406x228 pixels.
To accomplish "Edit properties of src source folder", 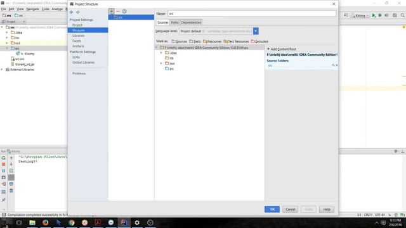I will tap(334, 65).
